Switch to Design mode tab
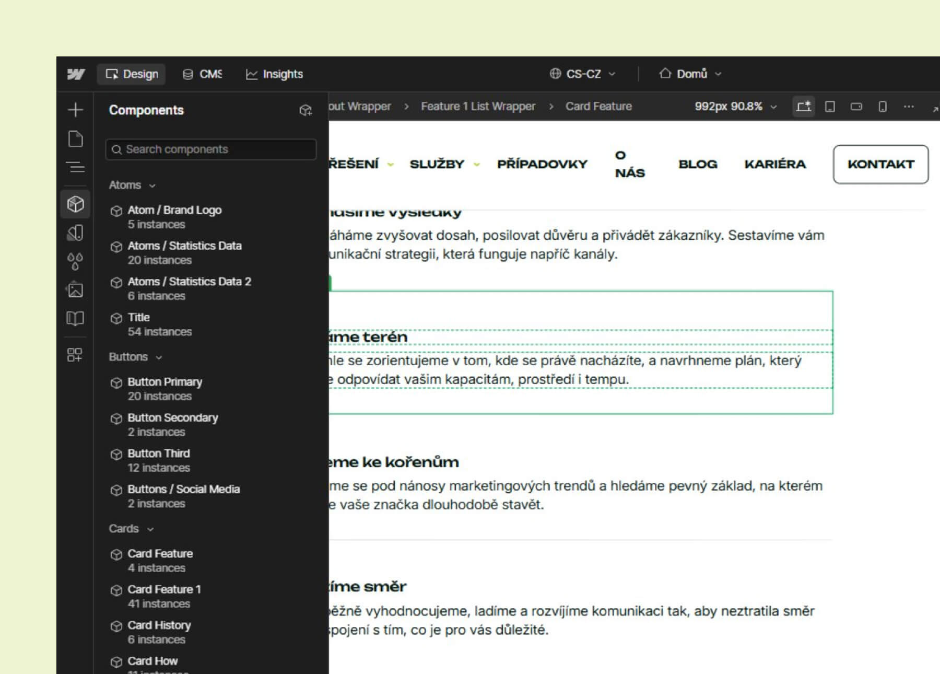This screenshot has width=940, height=674. 132,74
